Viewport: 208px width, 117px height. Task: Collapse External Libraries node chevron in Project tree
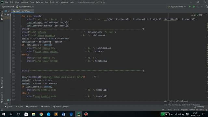coord(5,100)
